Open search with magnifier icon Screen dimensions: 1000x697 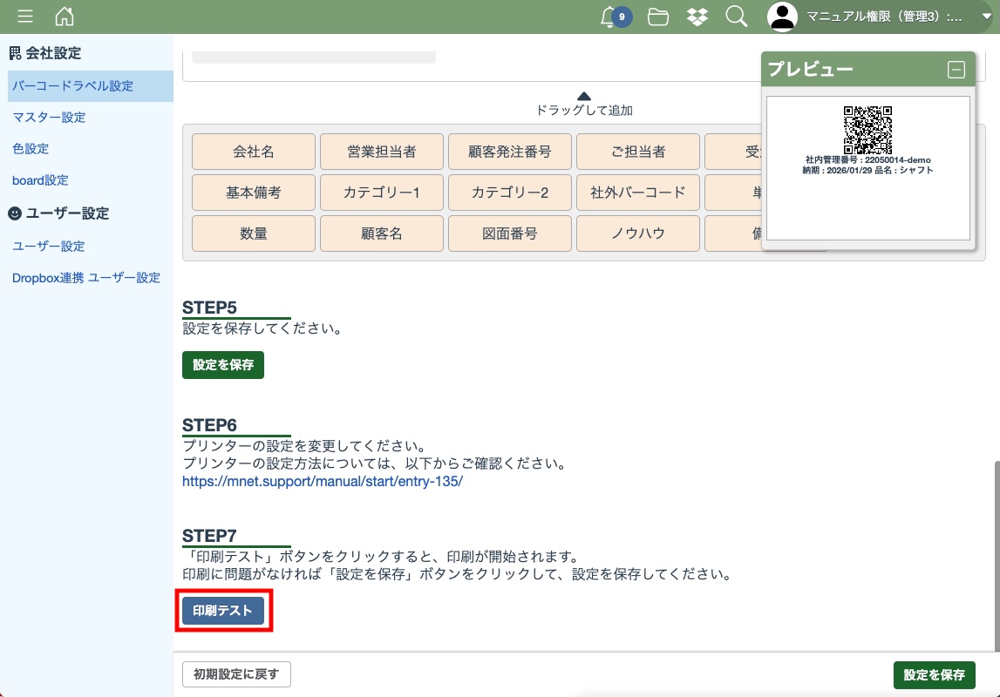coord(737,17)
